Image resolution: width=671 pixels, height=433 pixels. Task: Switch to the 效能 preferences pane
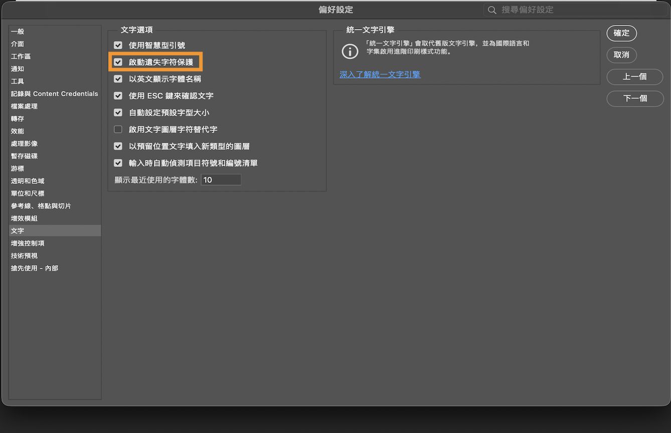pos(17,131)
